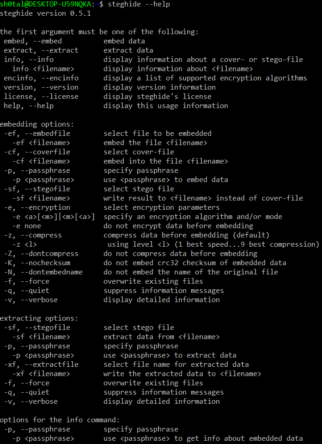
Task: Click the -xf, --extractfile option text
Action: pos(41,365)
